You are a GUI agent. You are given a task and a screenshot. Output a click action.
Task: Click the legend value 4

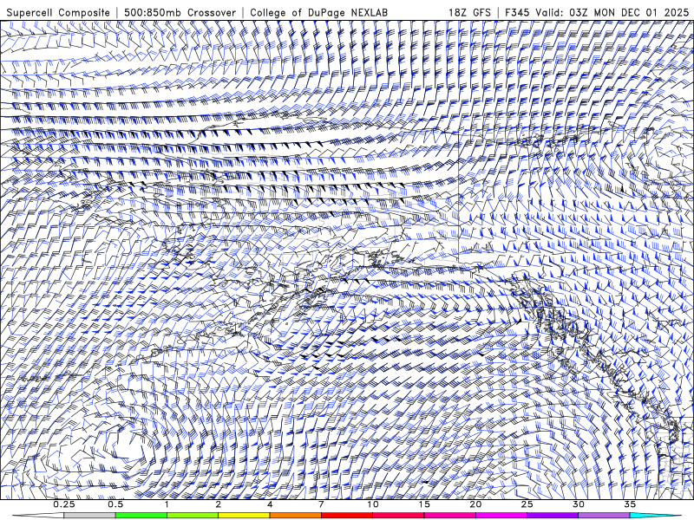coord(270,504)
